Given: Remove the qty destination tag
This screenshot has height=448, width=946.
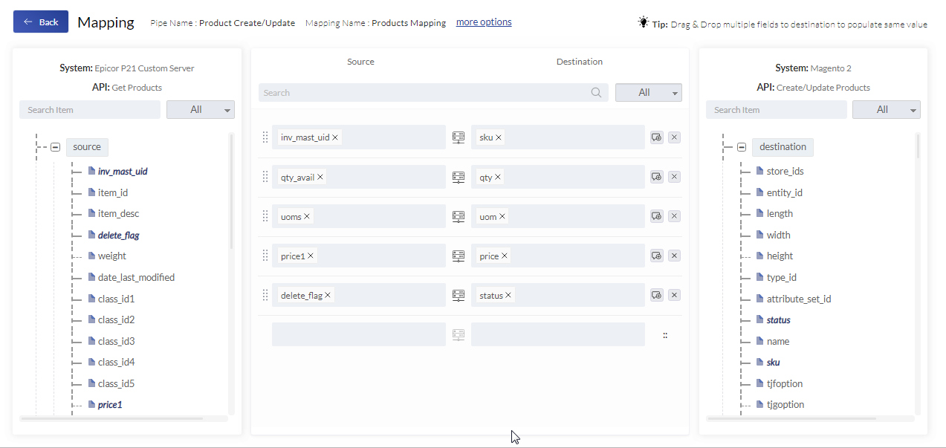Looking at the screenshot, I should click(498, 177).
